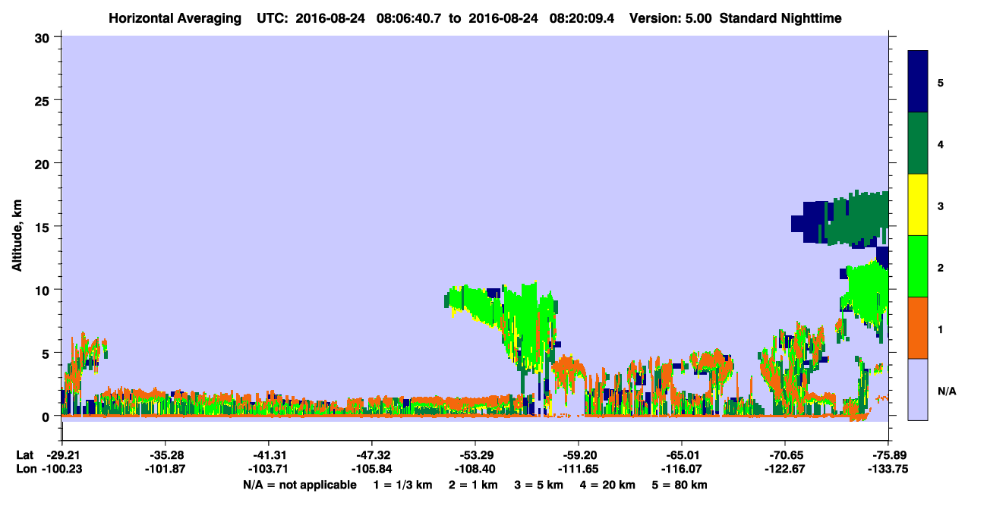Click the '2 = 1 km' legend entry

pos(473,484)
